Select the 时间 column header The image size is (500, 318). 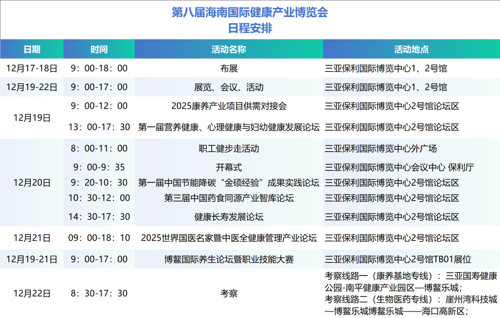pos(99,49)
